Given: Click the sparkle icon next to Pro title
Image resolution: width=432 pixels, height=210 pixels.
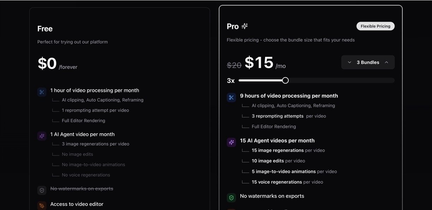Looking at the screenshot, I should (x=245, y=26).
